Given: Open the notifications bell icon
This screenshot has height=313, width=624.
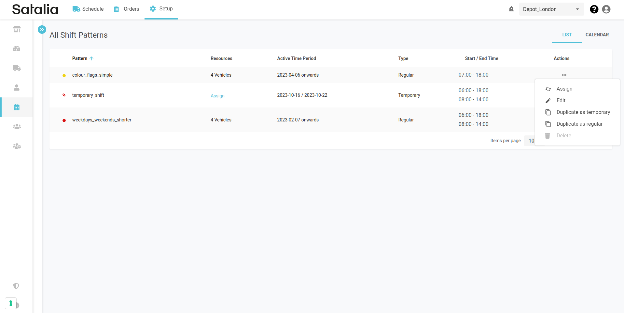Looking at the screenshot, I should (x=511, y=9).
